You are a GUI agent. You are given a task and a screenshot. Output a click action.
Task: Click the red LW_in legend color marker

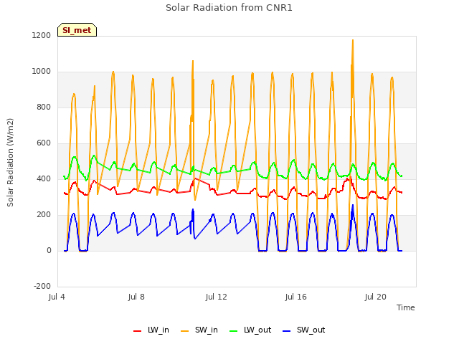[137, 331]
